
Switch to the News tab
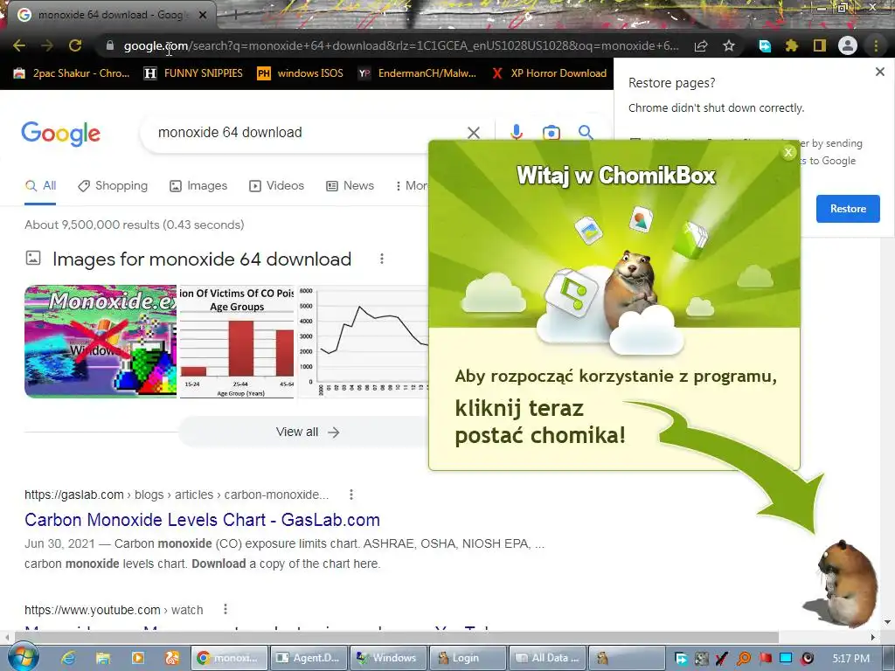click(350, 186)
